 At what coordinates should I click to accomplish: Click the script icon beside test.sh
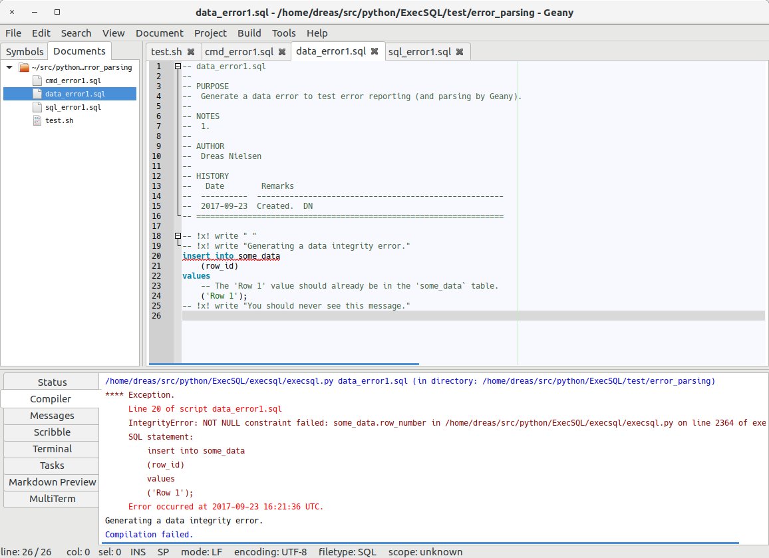coord(37,120)
